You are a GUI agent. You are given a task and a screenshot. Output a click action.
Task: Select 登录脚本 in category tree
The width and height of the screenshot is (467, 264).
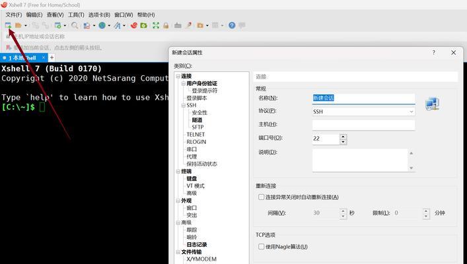click(197, 98)
